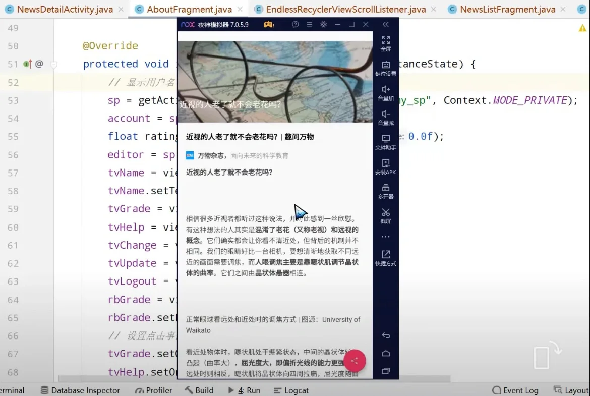Open the Nox hamburger menu
The image size is (590, 396).
pos(309,24)
